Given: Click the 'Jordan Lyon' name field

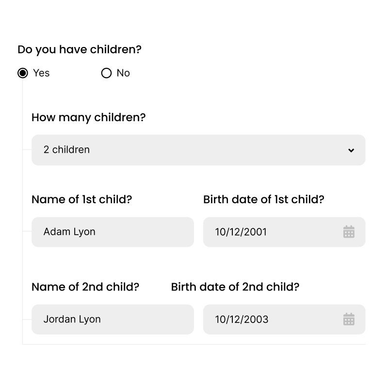Looking at the screenshot, I should click(x=113, y=320).
